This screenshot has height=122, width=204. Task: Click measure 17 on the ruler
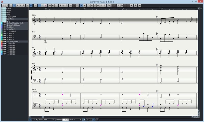click(123, 8)
